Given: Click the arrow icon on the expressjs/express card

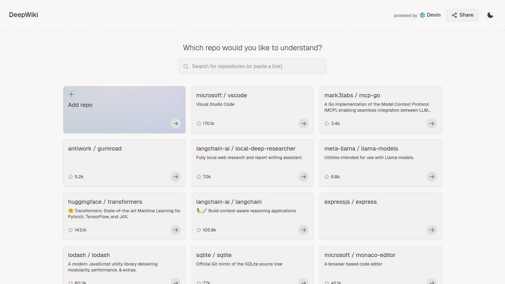Looking at the screenshot, I should (x=432, y=230).
